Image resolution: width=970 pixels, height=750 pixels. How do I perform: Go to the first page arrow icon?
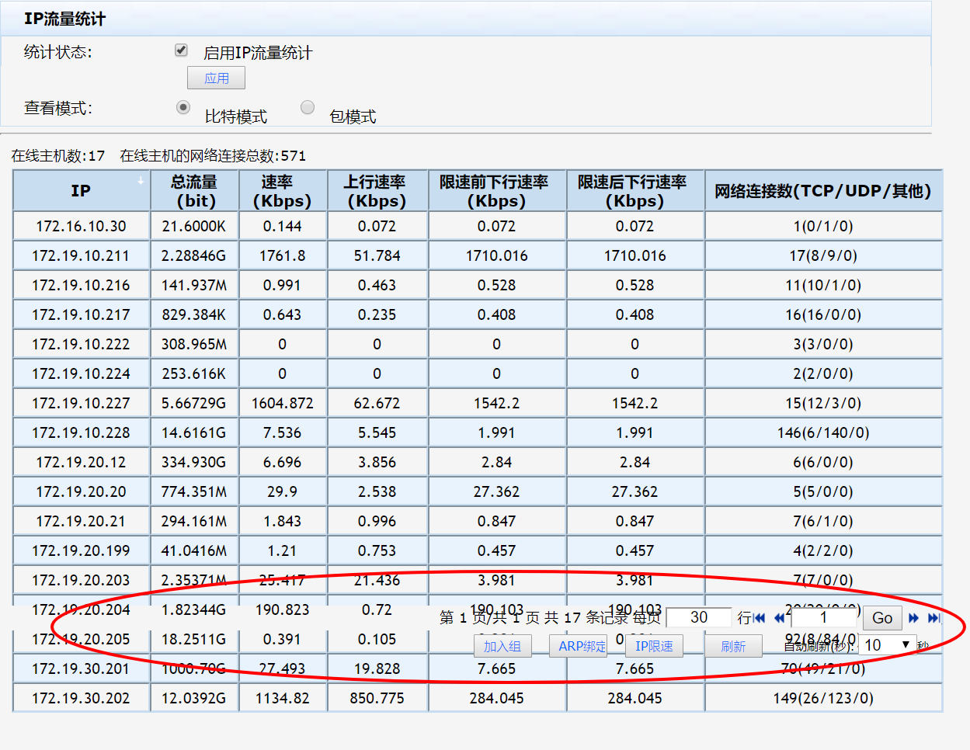760,618
